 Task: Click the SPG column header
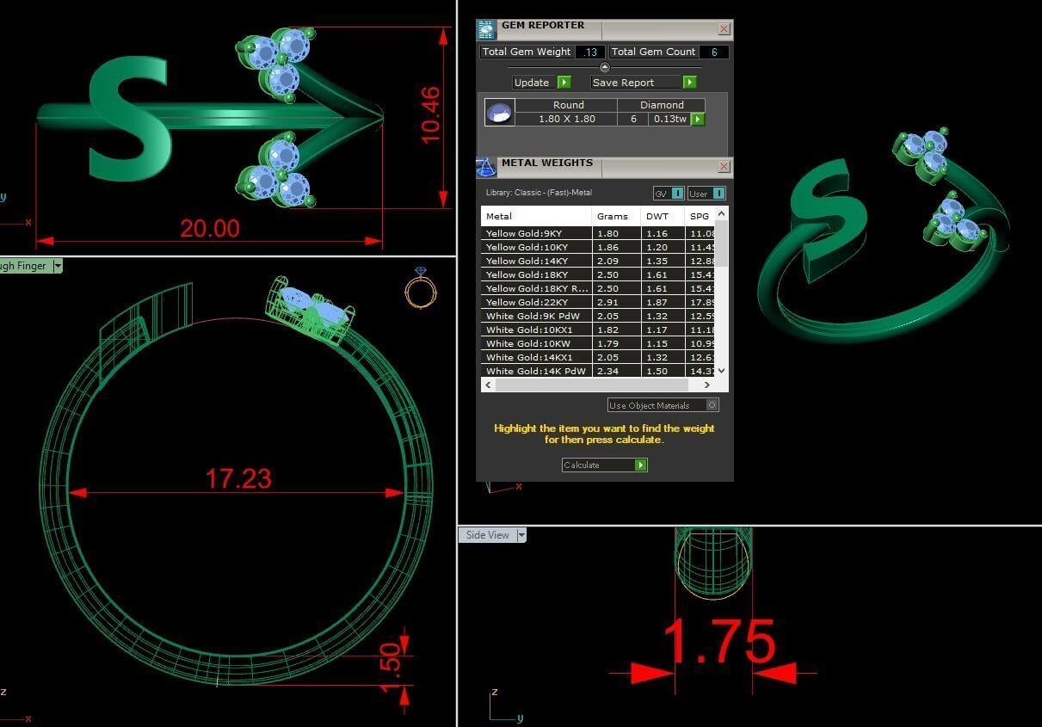[x=700, y=216]
